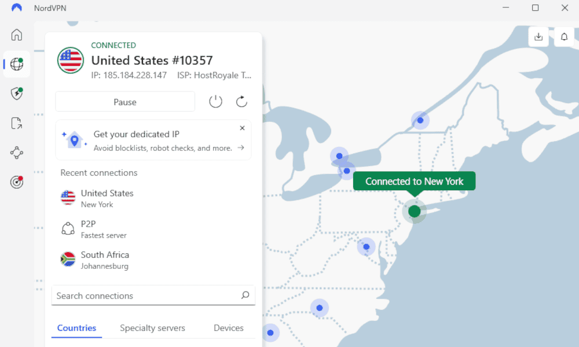Screen dimensions: 579x347
Task: Pause the VPN connection
Action: click(125, 102)
